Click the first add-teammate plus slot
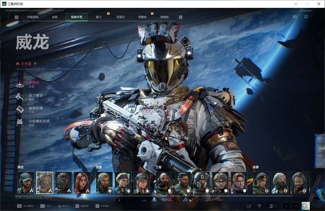The image size is (325, 211). [x=286, y=206]
